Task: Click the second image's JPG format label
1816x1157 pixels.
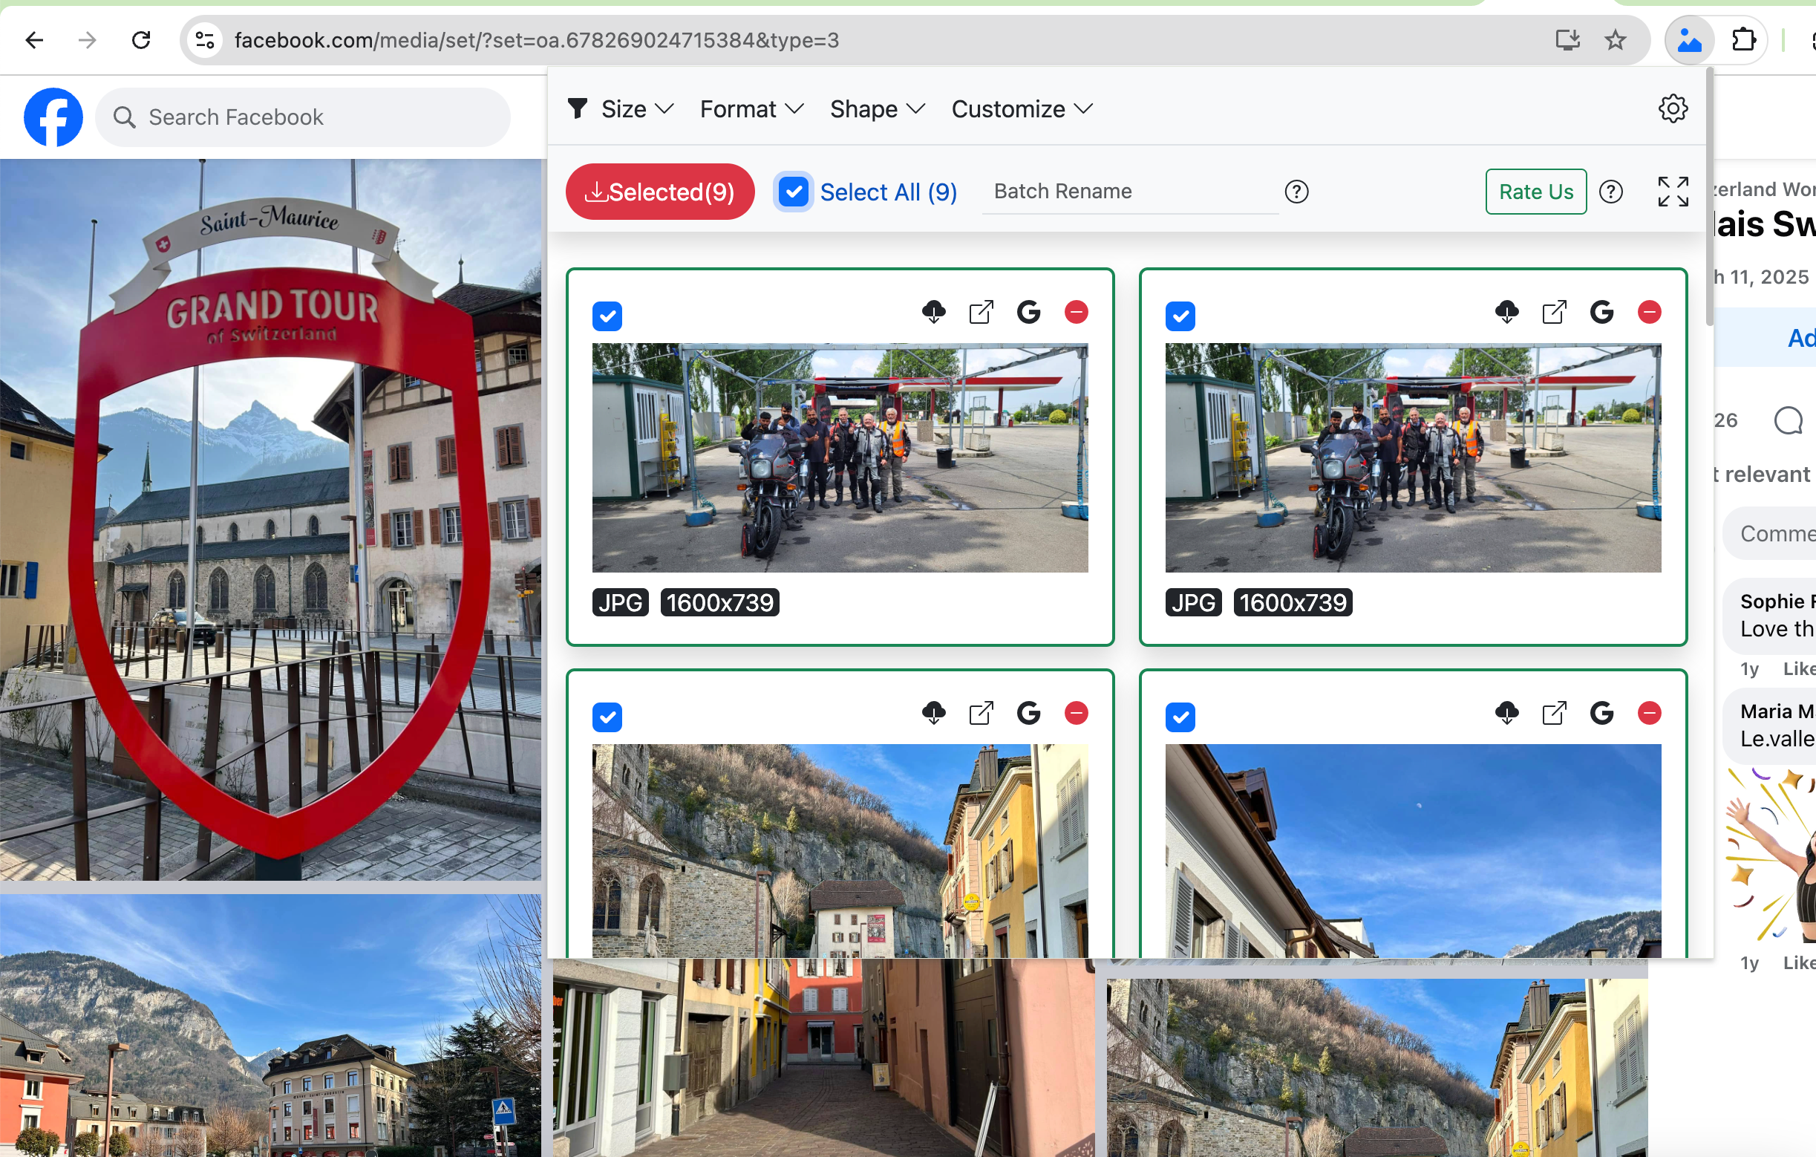Action: (x=1193, y=602)
